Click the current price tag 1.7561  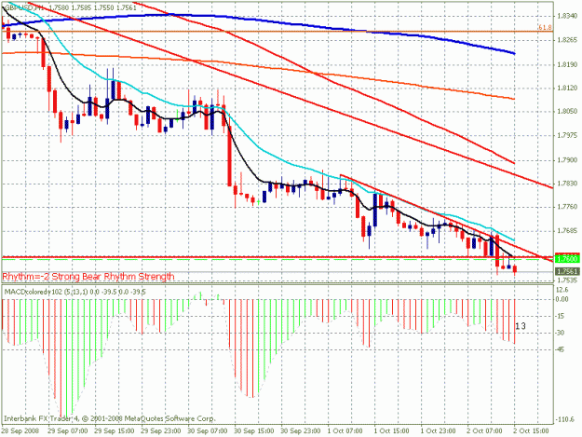[567, 272]
